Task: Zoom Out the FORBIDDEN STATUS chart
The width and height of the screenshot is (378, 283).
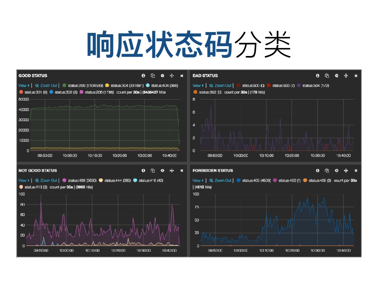Action: [x=220, y=180]
